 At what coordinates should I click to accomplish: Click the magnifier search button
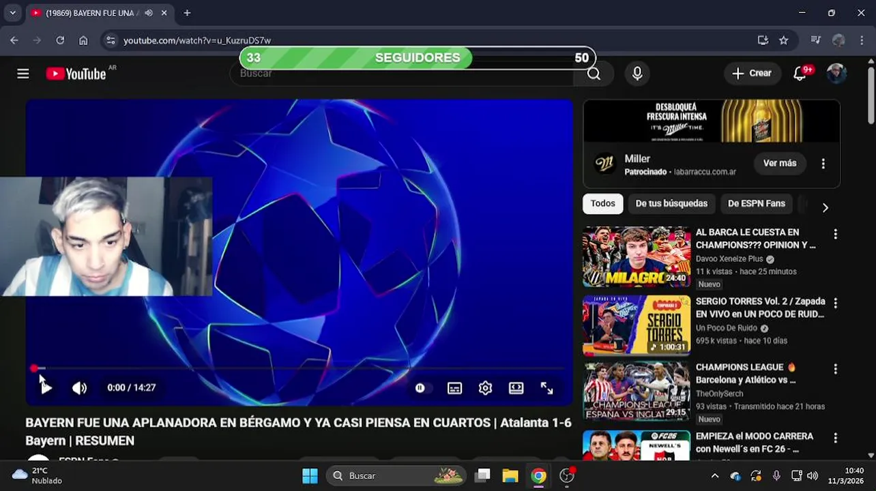(x=594, y=74)
